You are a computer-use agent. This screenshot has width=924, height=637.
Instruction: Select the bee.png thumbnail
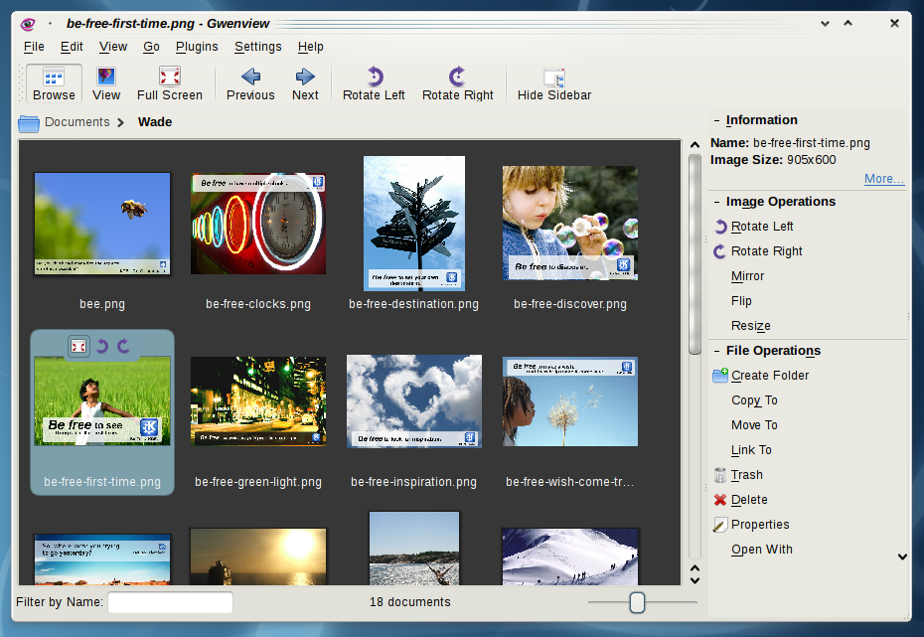tap(102, 224)
